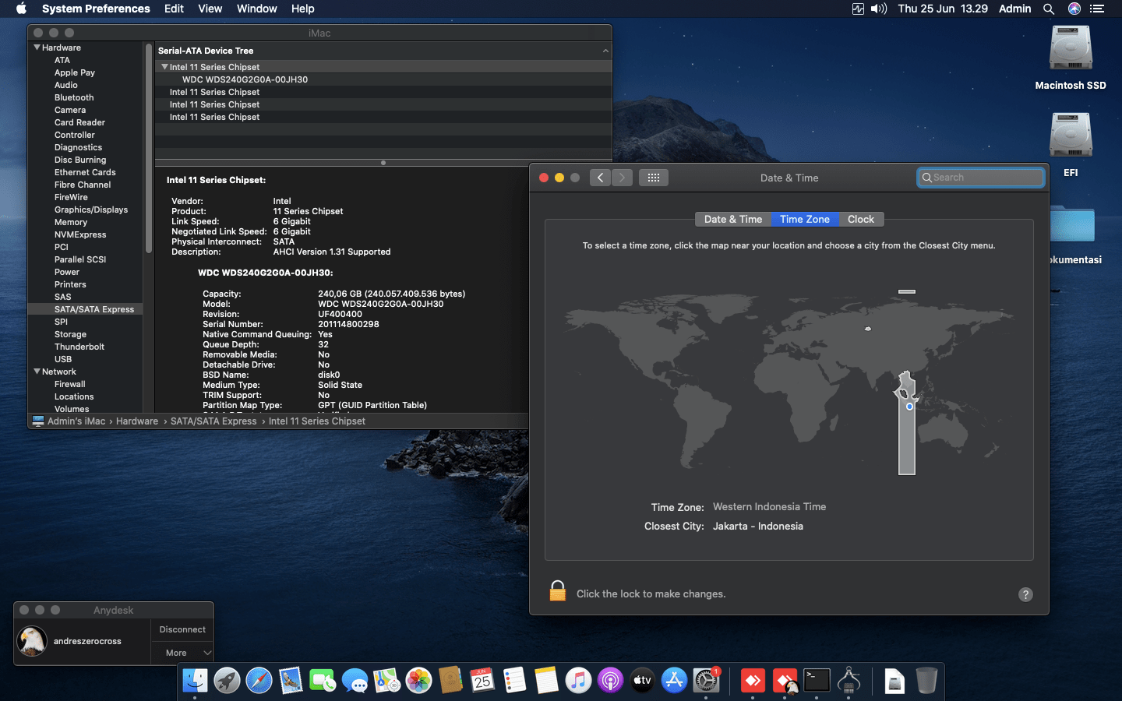Open Photos from the Dock

[x=418, y=681]
